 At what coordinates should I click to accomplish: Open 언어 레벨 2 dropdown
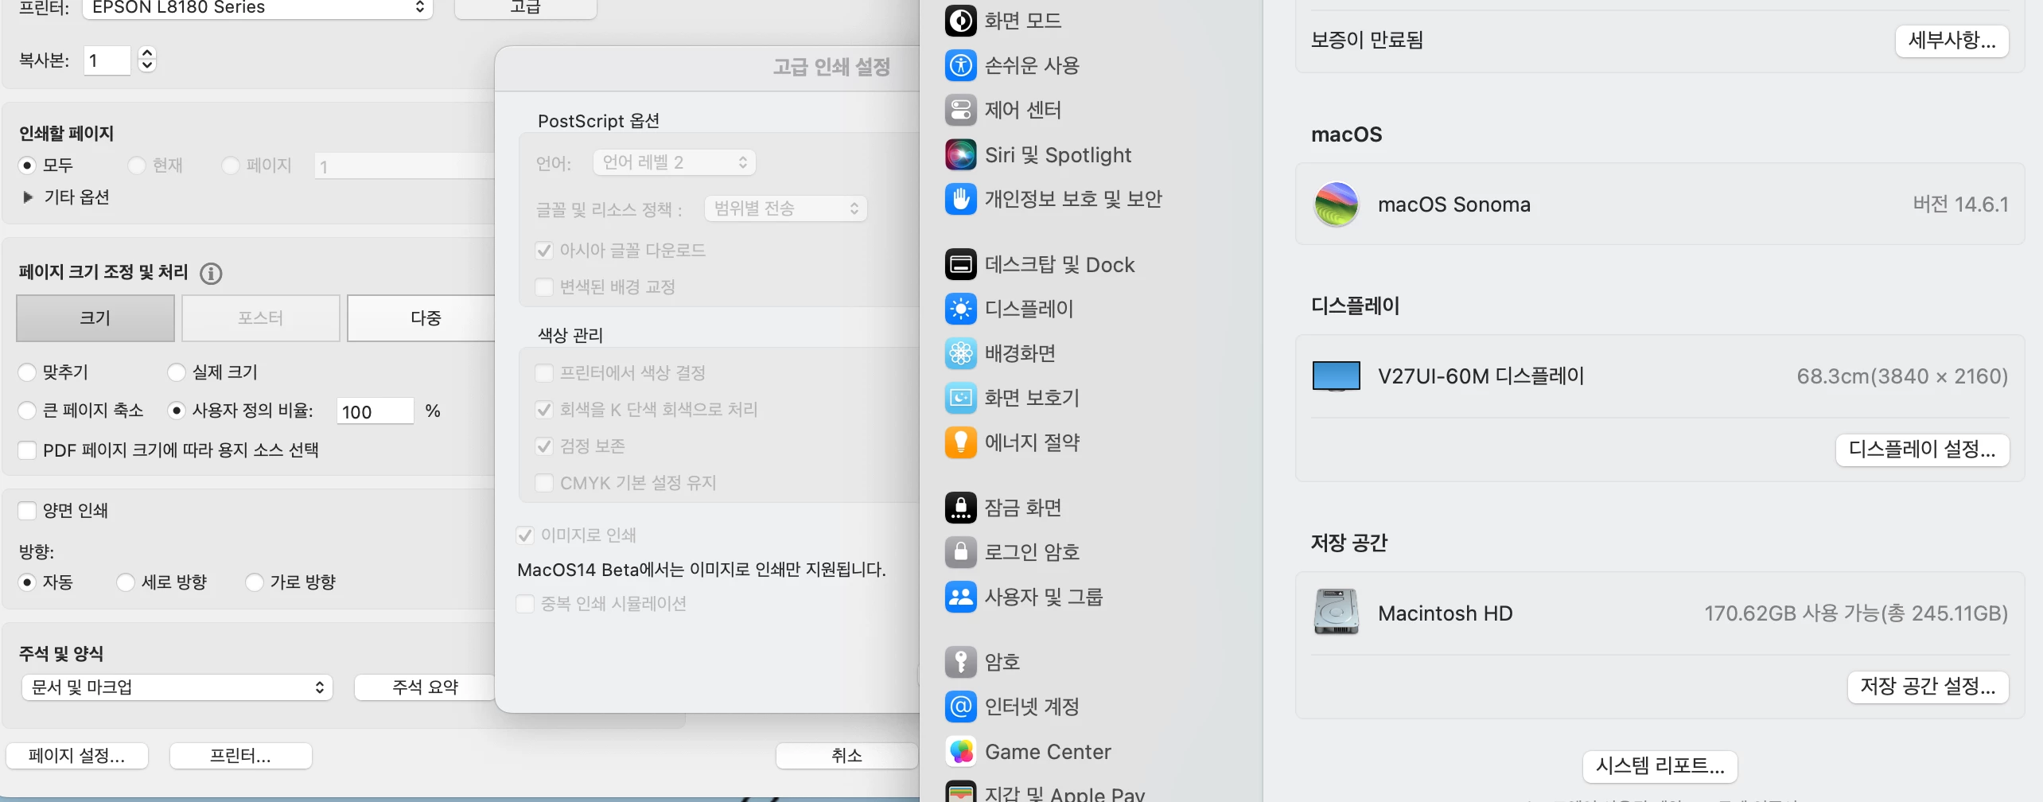(x=675, y=162)
